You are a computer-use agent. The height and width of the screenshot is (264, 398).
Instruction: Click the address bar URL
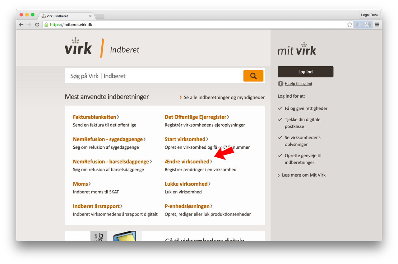pyautogui.click(x=71, y=25)
